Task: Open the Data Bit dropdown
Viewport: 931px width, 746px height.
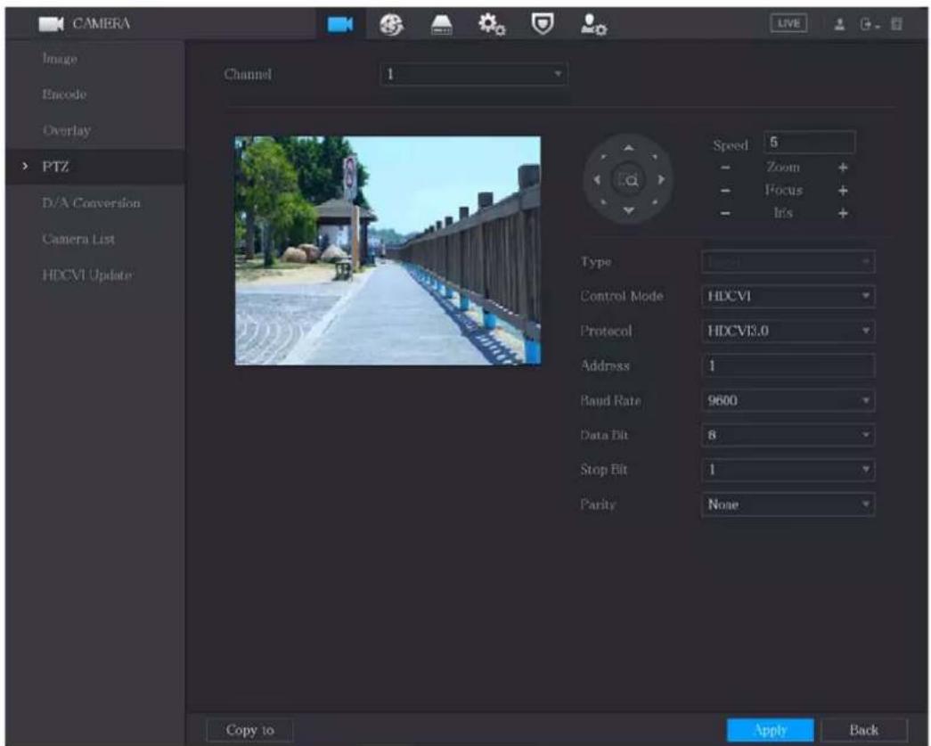Action: 788,435
